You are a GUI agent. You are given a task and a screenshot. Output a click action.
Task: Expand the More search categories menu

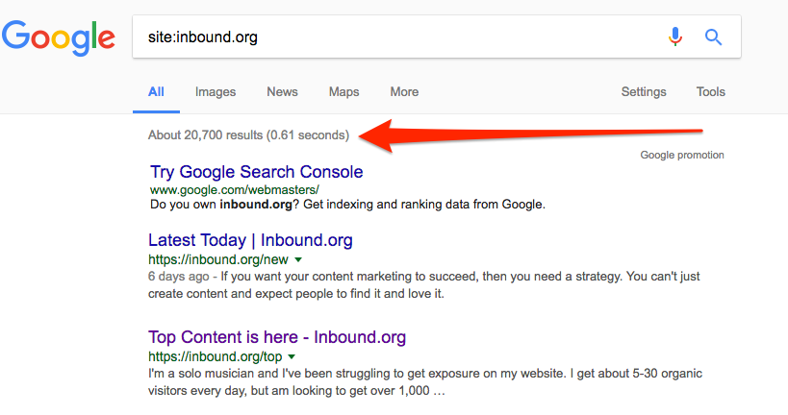(404, 92)
